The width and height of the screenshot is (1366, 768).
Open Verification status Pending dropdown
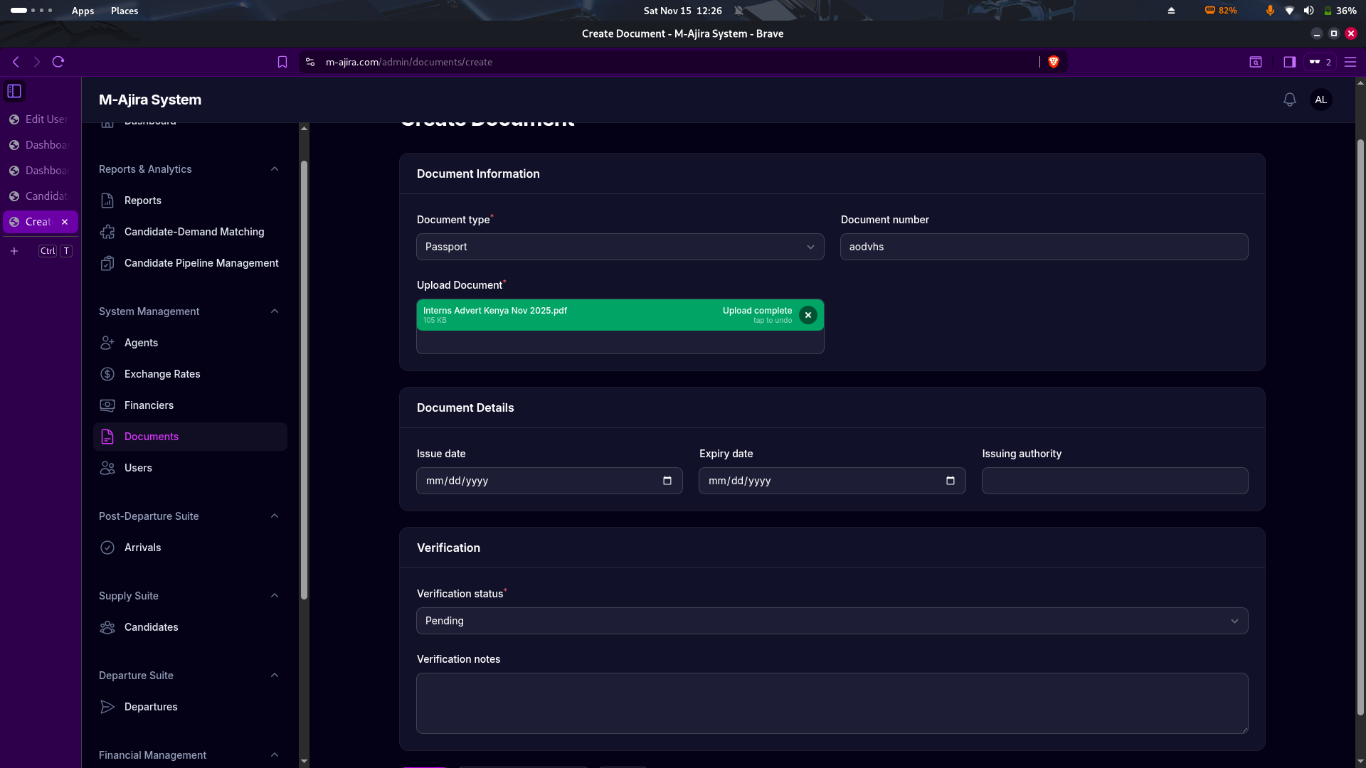point(832,621)
